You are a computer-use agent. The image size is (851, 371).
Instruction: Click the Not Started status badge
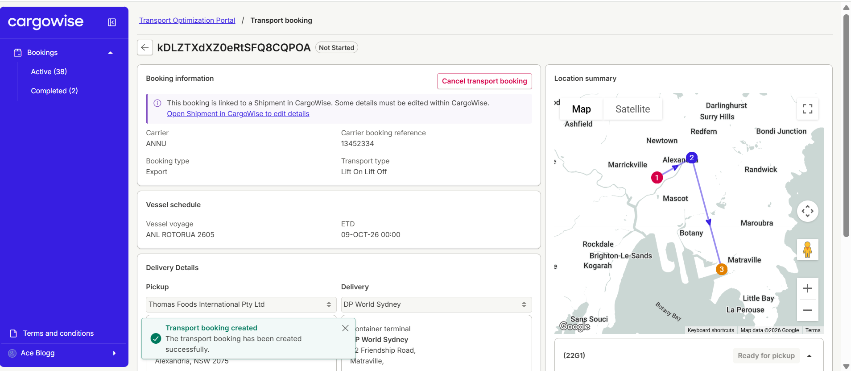tap(337, 48)
